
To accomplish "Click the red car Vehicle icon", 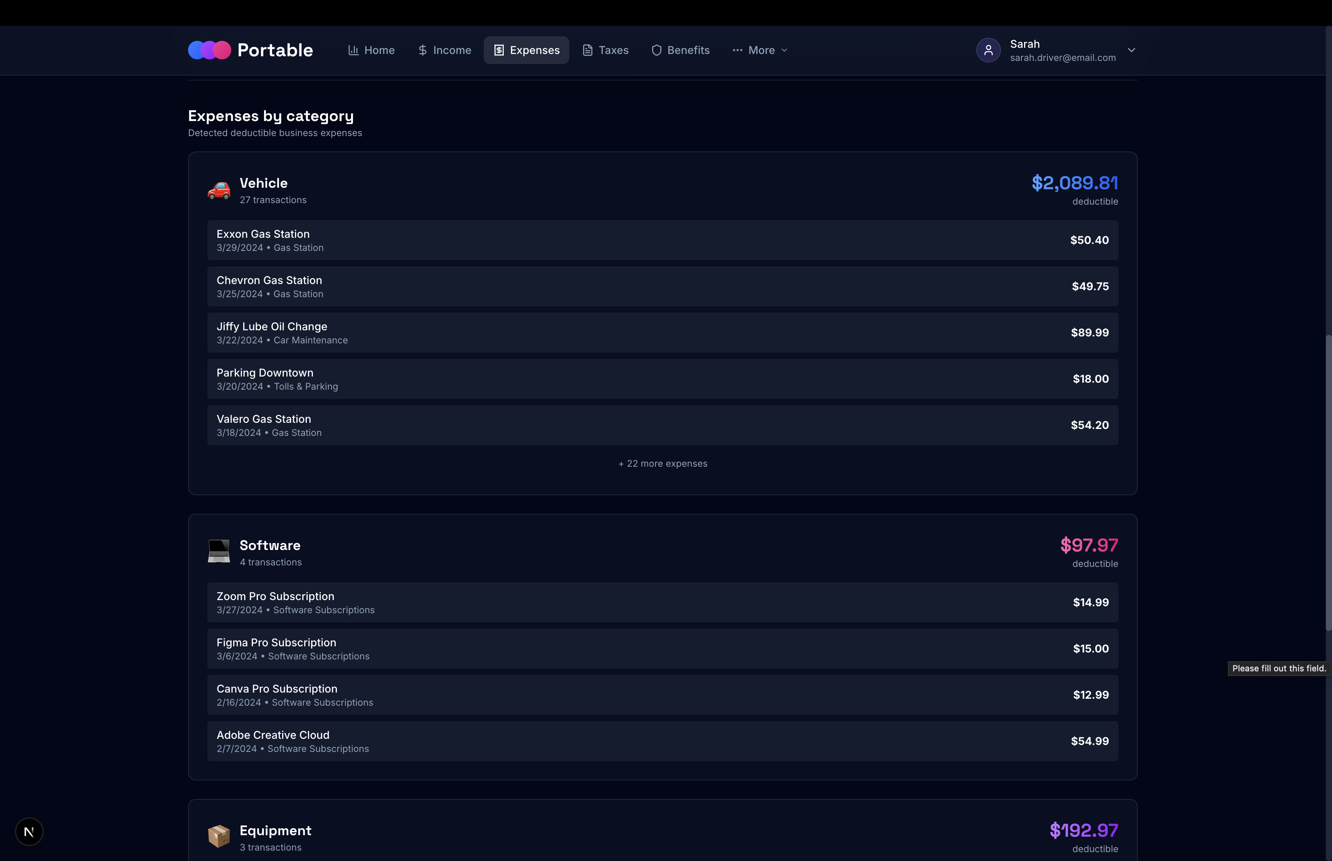I will coord(219,191).
